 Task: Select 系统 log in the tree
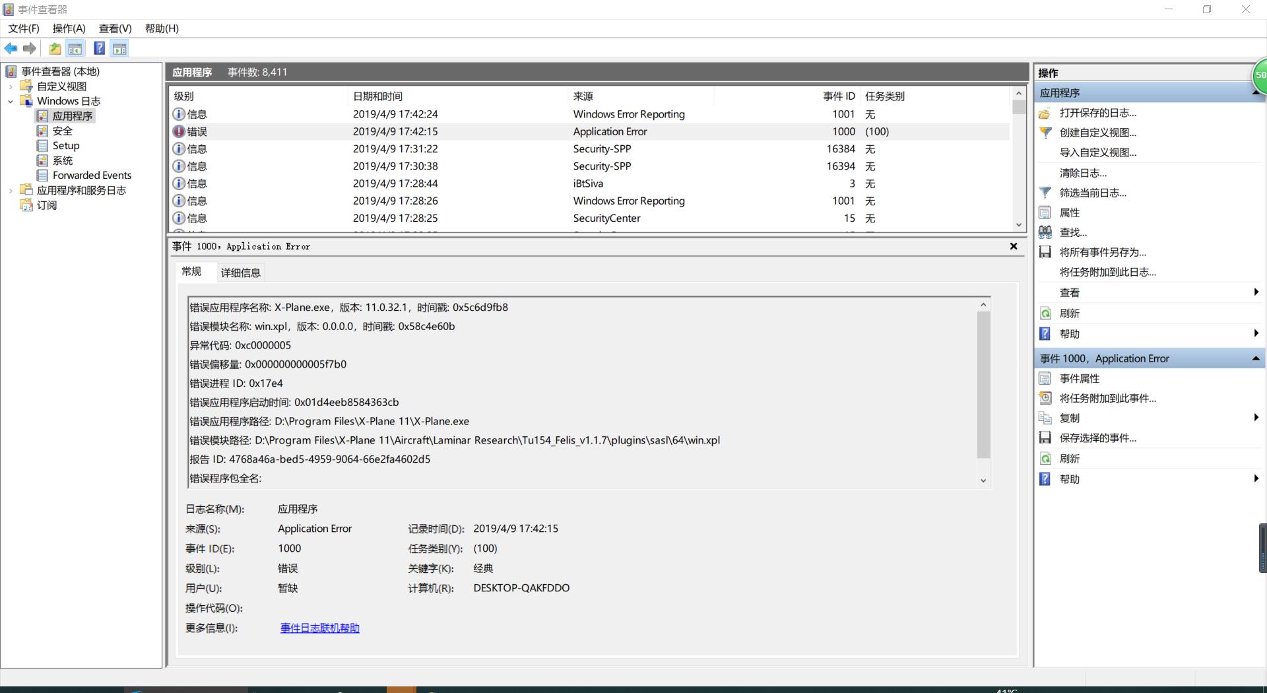pos(63,160)
